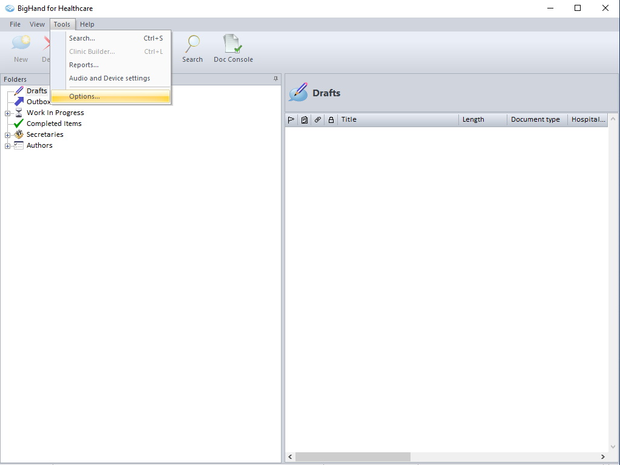Click the horizontal scrollbar thumb
The width and height of the screenshot is (620, 465).
tap(353, 457)
